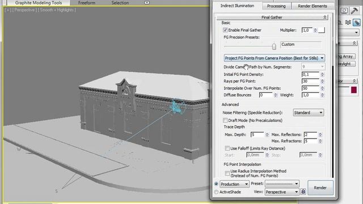Enable Use Radius Interpolation Method

227,173
